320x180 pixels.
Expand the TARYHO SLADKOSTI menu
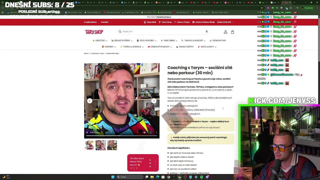click(x=193, y=40)
